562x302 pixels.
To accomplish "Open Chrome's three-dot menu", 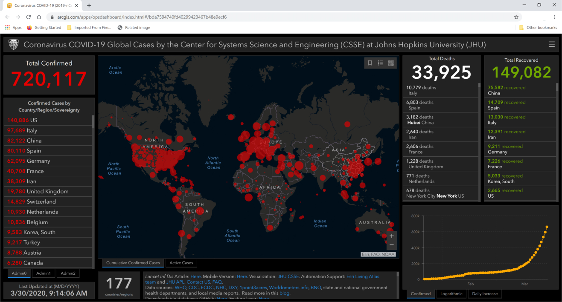I will click(555, 17).
